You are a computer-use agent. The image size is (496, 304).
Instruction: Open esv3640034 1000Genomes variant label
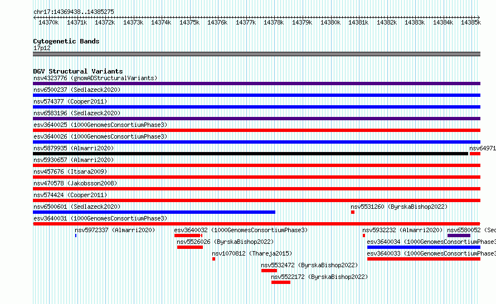(431, 242)
